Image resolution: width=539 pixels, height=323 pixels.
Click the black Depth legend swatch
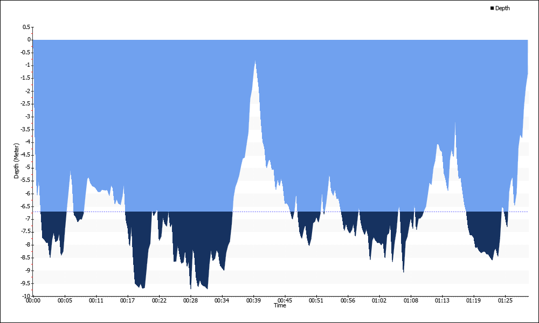pos(492,8)
